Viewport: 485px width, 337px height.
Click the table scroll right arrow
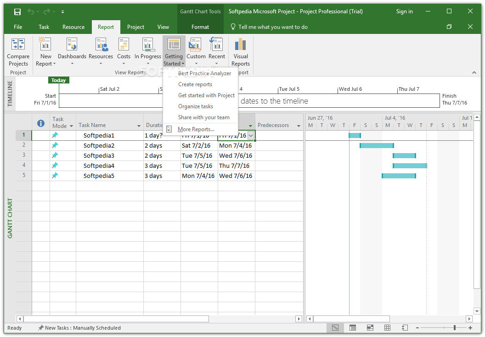point(299,319)
